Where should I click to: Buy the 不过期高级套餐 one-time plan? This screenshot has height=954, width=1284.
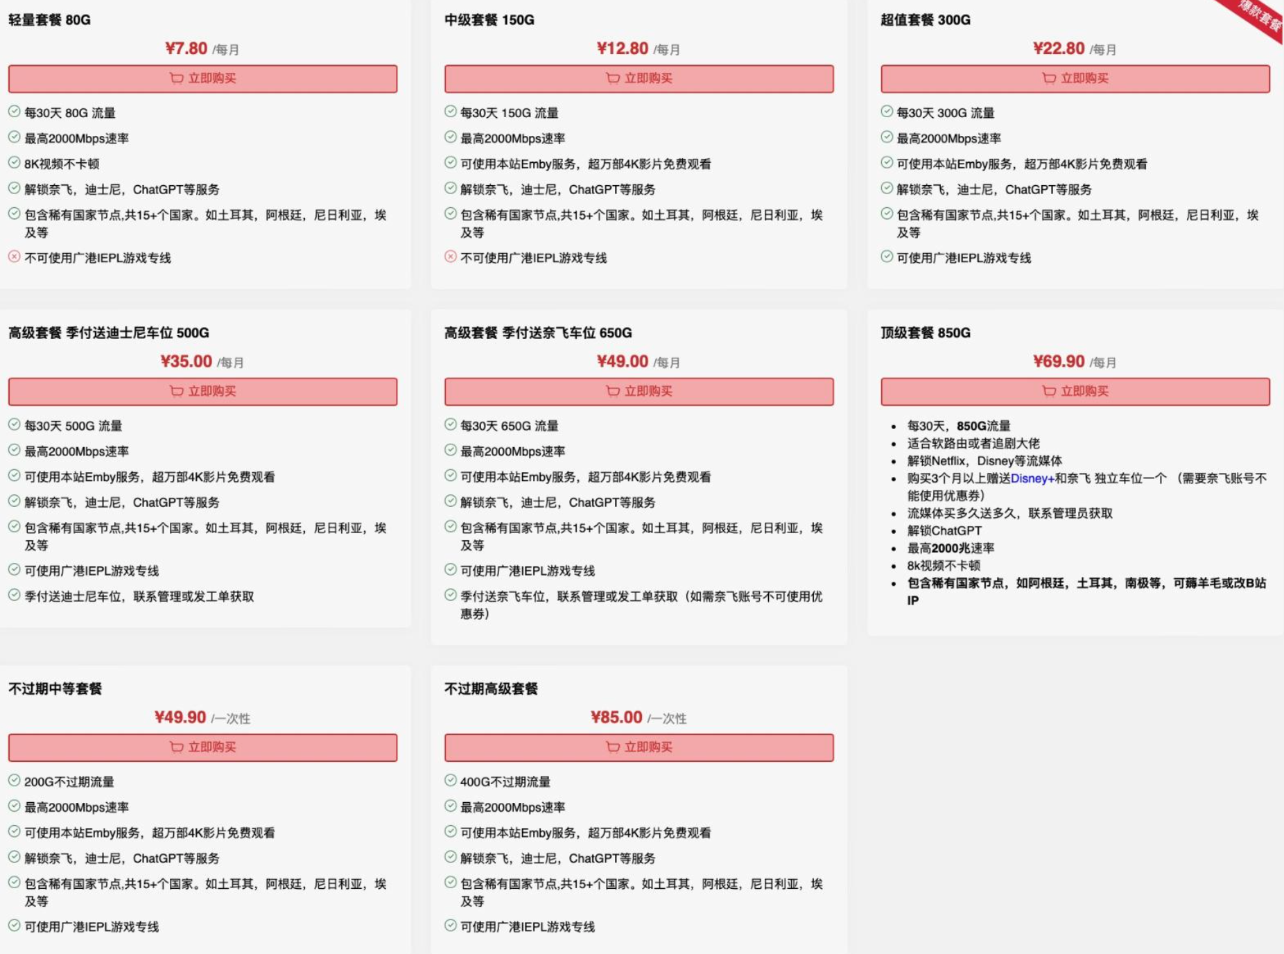(x=639, y=747)
